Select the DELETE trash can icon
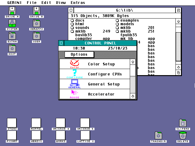 pyautogui.click(x=183, y=135)
